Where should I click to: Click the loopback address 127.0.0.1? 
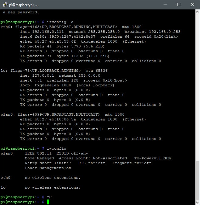43,75
